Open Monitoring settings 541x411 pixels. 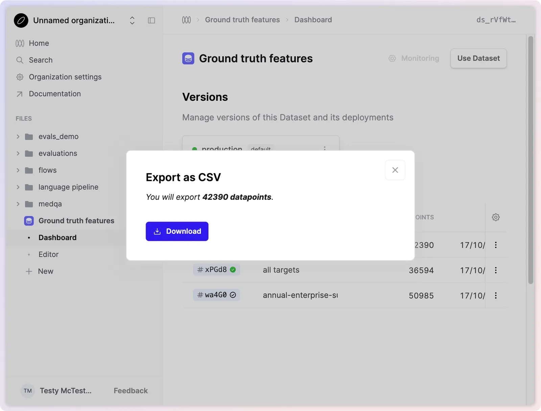coord(414,58)
